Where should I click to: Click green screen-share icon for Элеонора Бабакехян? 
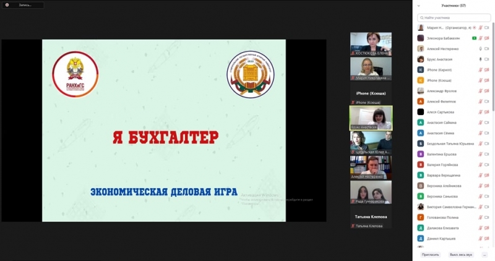pyautogui.click(x=474, y=38)
